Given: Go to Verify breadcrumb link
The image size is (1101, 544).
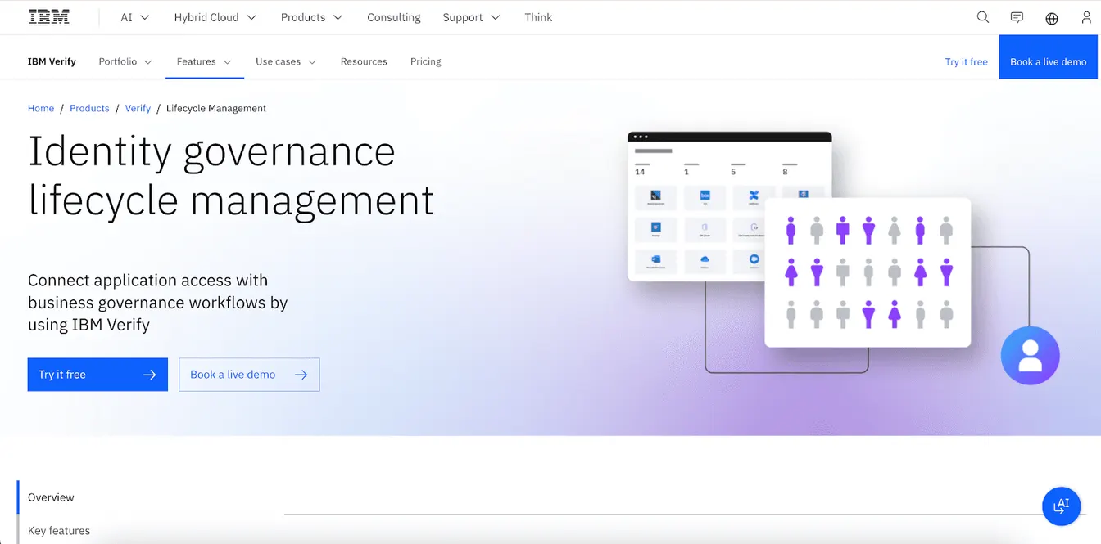Looking at the screenshot, I should coord(138,108).
